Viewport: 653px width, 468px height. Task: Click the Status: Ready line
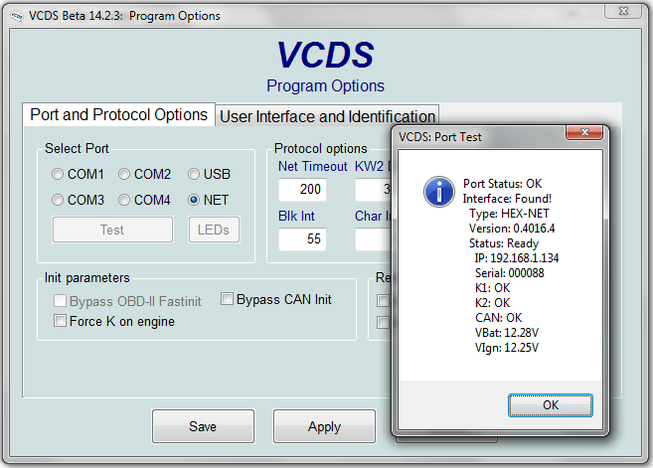click(504, 243)
